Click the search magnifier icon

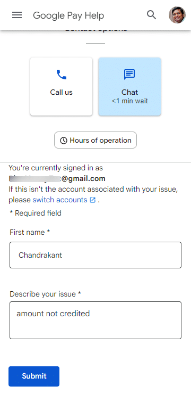click(x=151, y=15)
